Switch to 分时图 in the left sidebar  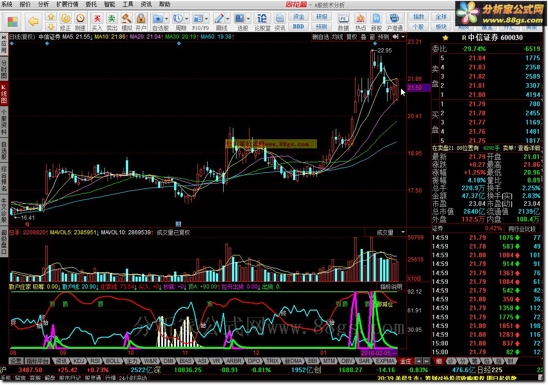coord(4,69)
